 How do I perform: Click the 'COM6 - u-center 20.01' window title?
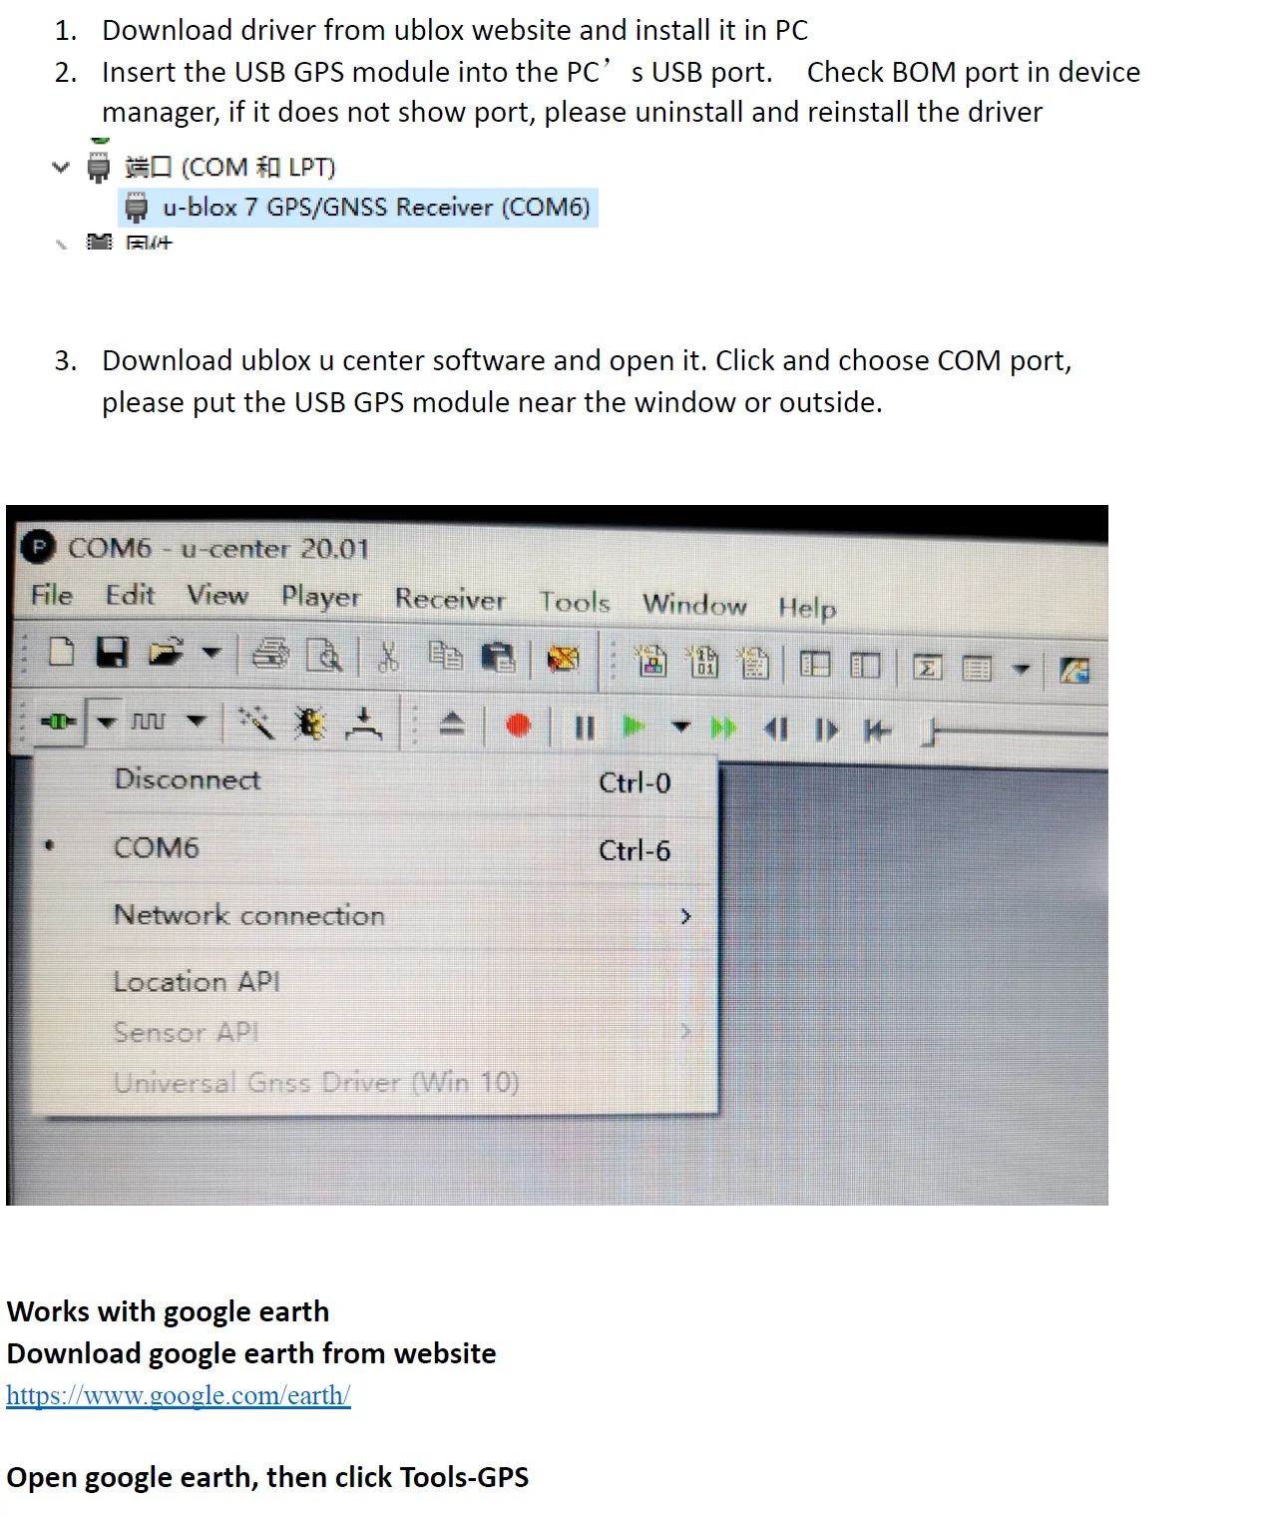218,548
